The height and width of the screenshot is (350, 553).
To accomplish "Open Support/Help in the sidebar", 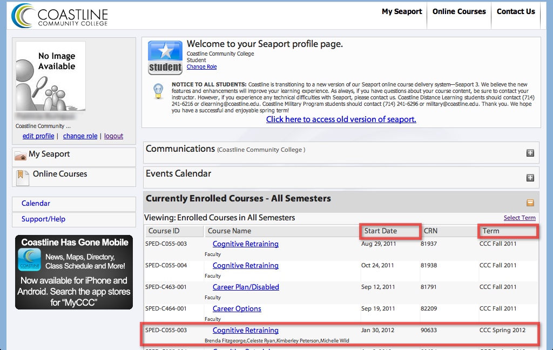I will coord(43,219).
